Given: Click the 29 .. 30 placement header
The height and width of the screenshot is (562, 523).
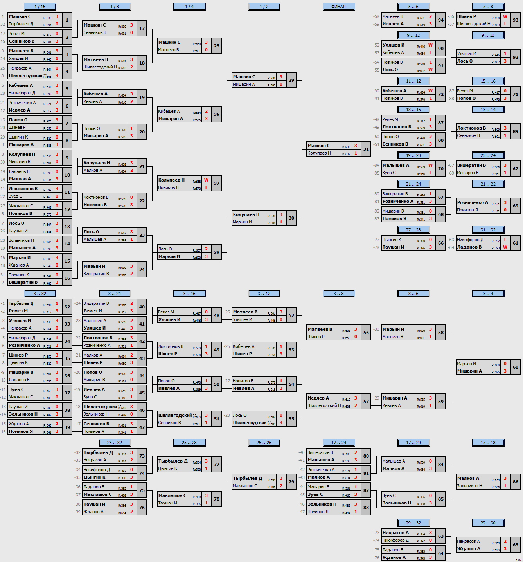Looking at the screenshot, I should tap(488, 523).
